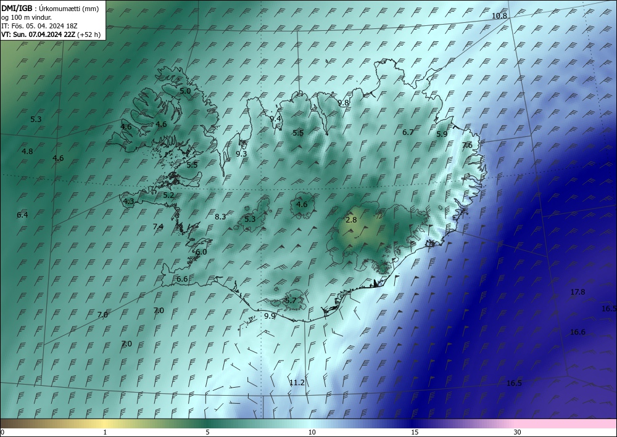Click the legend tick label "15"
Viewport: 617px width, 437px height.
pyautogui.click(x=415, y=432)
